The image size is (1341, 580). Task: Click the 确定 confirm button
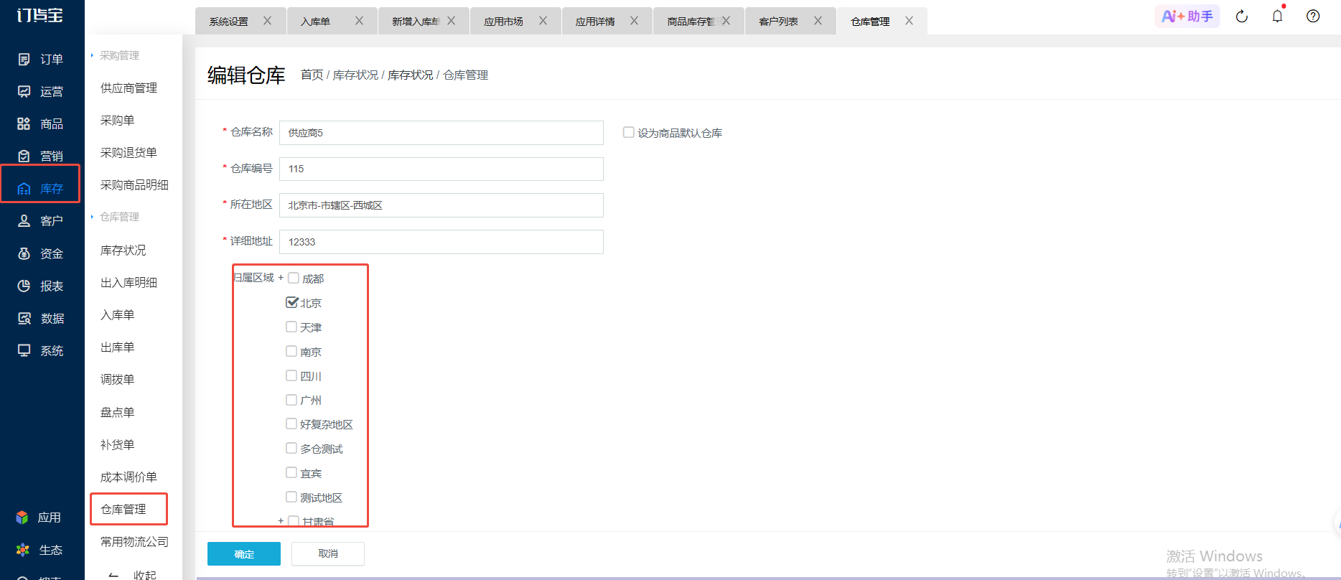coord(244,554)
